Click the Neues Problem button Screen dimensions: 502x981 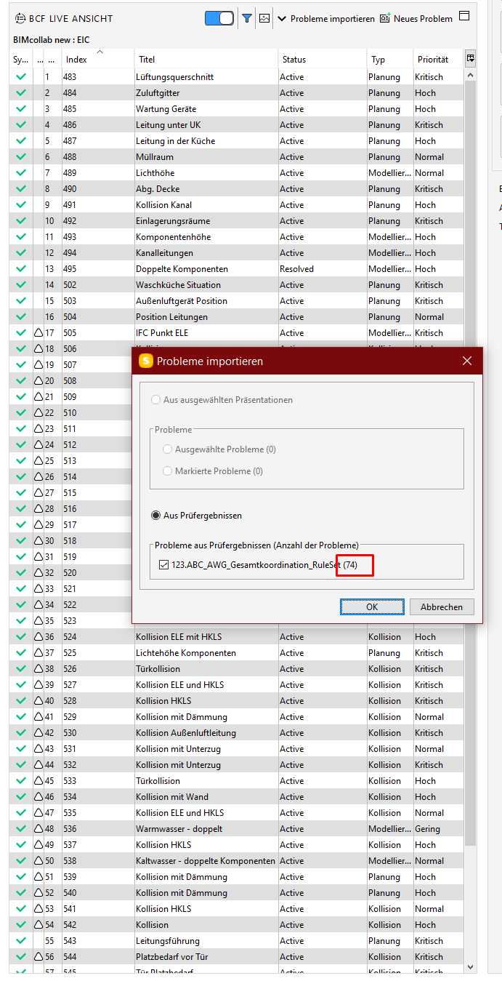pyautogui.click(x=416, y=19)
